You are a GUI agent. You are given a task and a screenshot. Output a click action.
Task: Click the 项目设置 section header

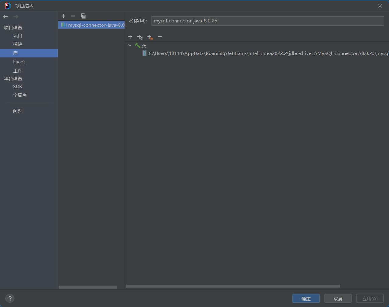point(13,28)
